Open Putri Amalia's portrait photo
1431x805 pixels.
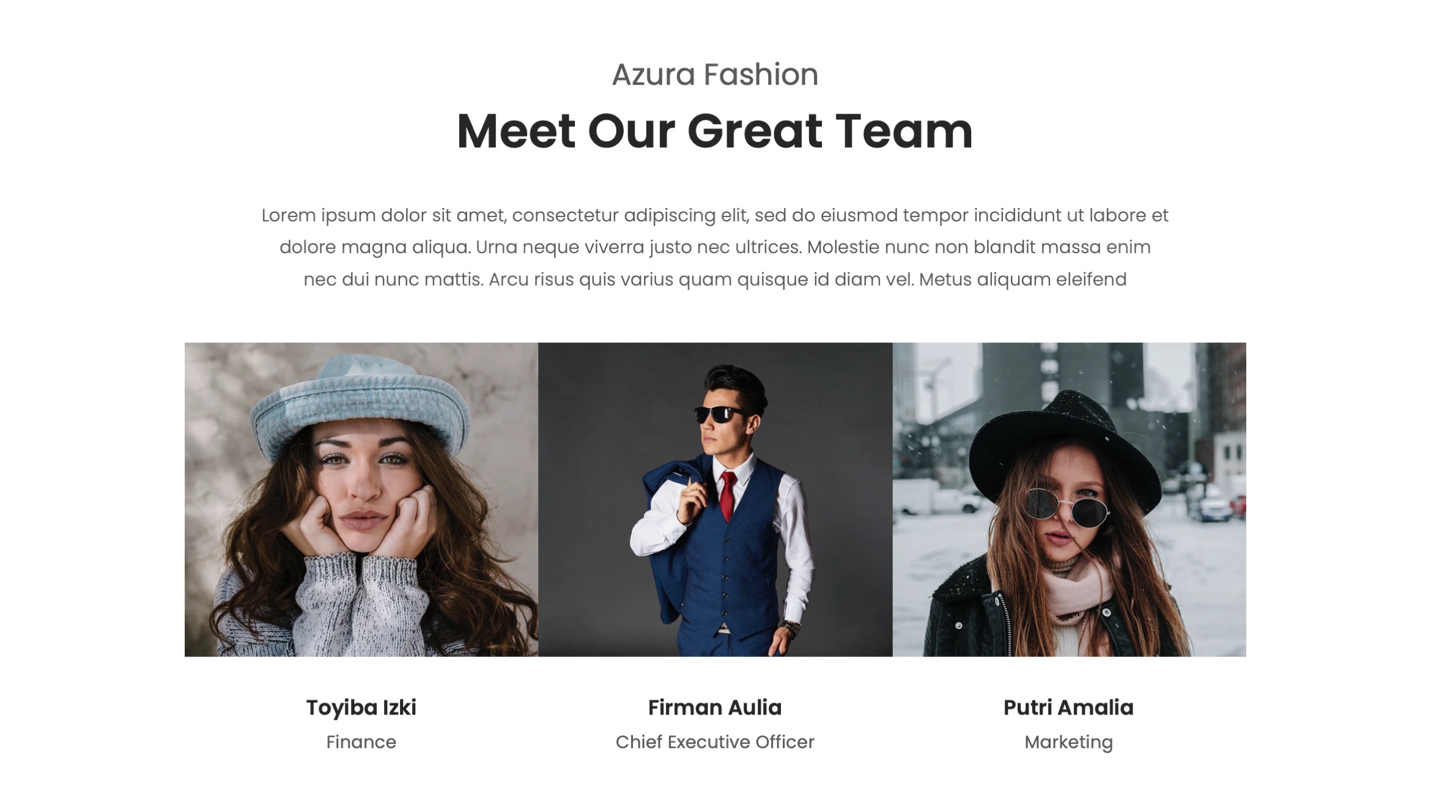click(x=1069, y=499)
